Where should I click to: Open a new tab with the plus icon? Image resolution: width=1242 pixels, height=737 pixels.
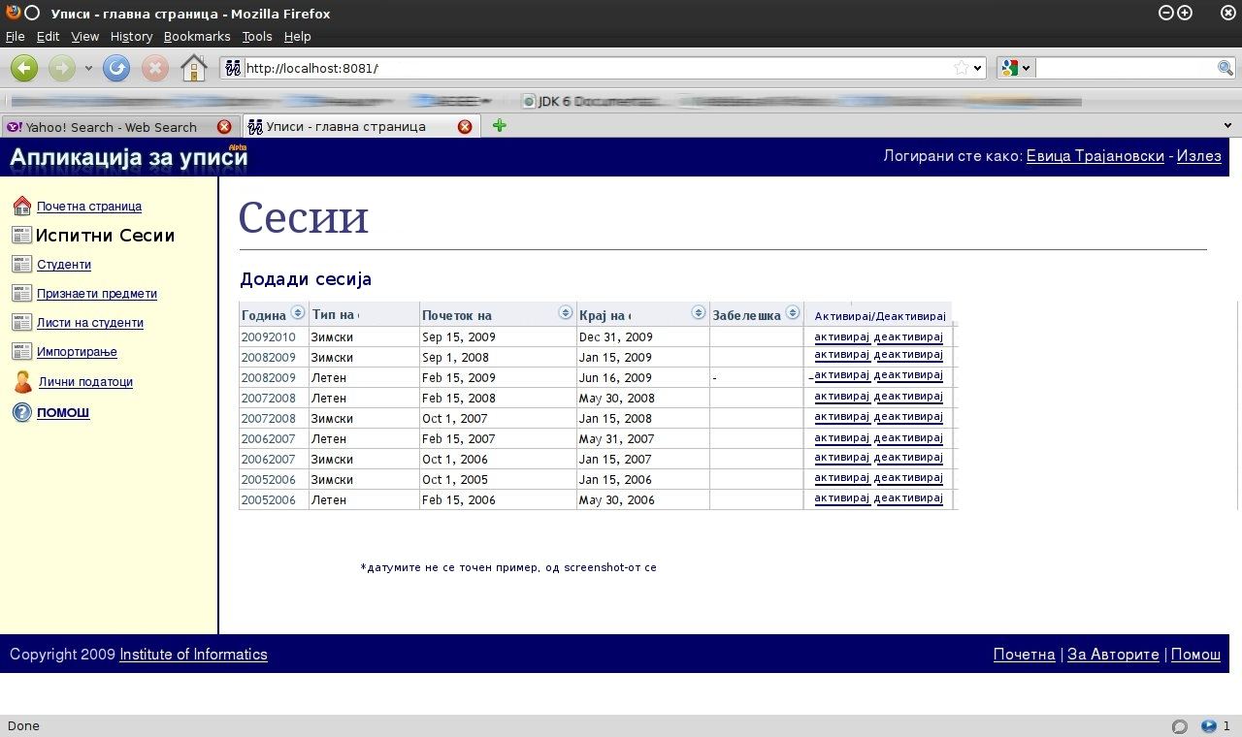[x=500, y=125]
